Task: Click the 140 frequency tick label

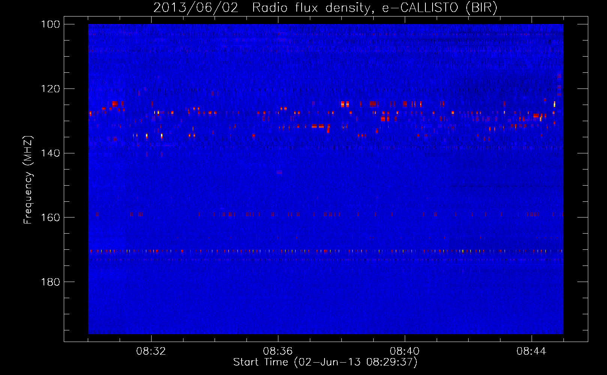Action: pos(50,153)
